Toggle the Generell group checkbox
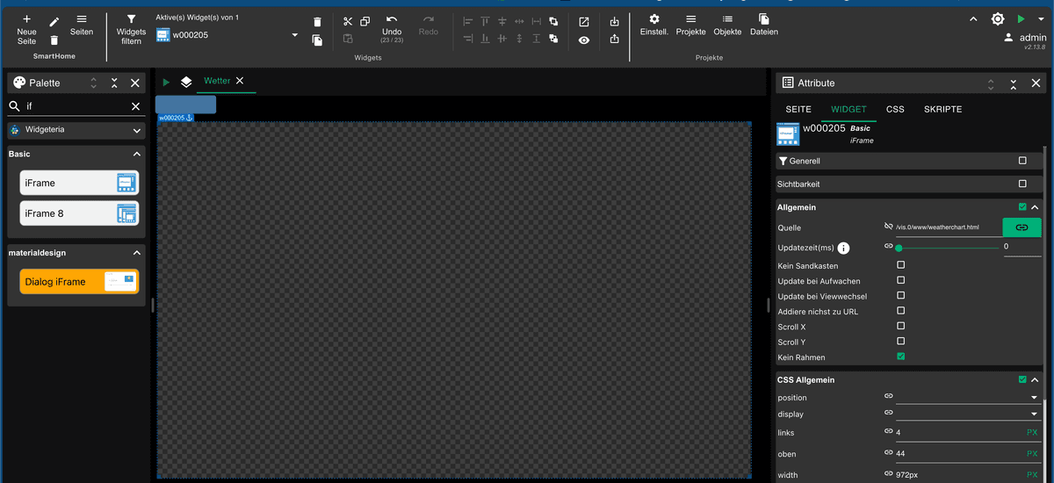Image resolution: width=1054 pixels, height=483 pixels. [1022, 161]
